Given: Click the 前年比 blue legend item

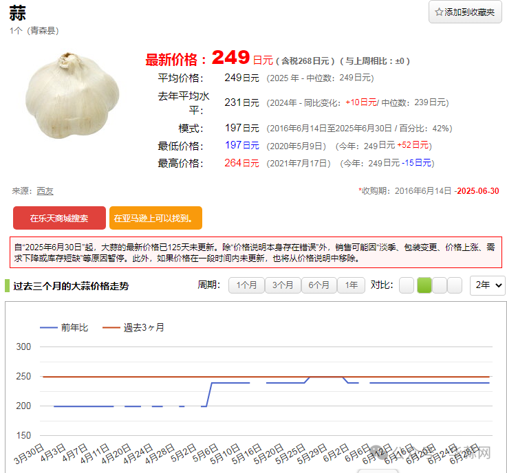Looking at the screenshot, I should tap(65, 327).
